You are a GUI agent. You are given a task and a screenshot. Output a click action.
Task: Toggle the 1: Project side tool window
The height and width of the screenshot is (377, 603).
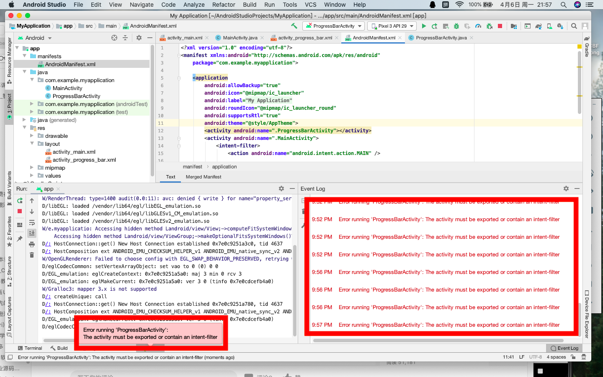click(x=9, y=106)
